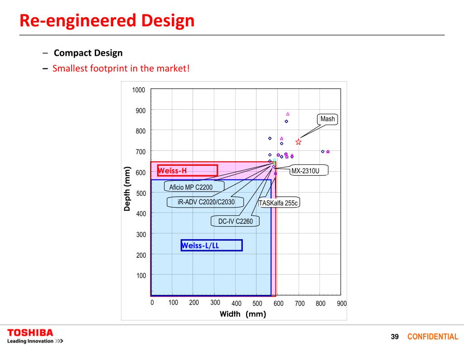Image resolution: width=464 pixels, height=348 pixels.
Task: Select the Compact Design bullet text
Action: point(88,53)
